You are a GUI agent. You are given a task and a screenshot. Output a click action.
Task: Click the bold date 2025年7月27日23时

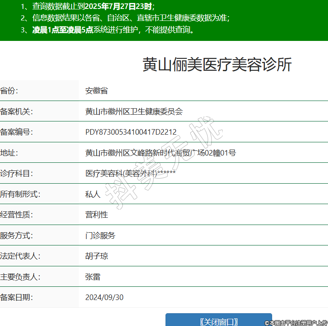118,6
